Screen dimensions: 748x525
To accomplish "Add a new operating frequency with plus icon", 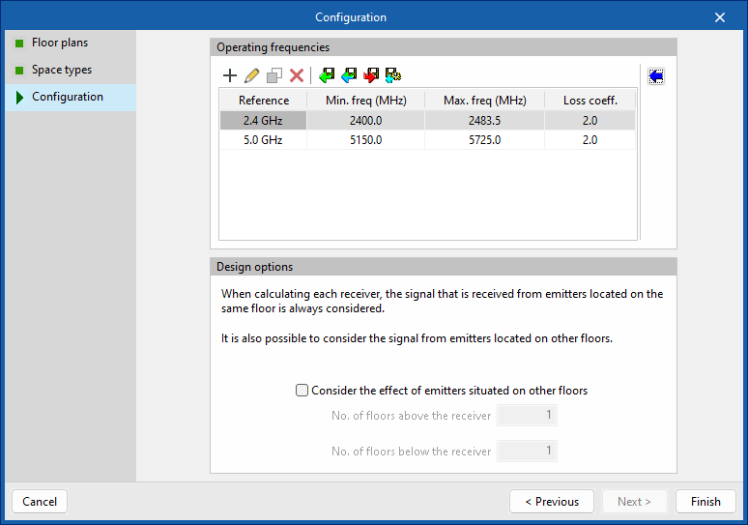I will coord(229,75).
